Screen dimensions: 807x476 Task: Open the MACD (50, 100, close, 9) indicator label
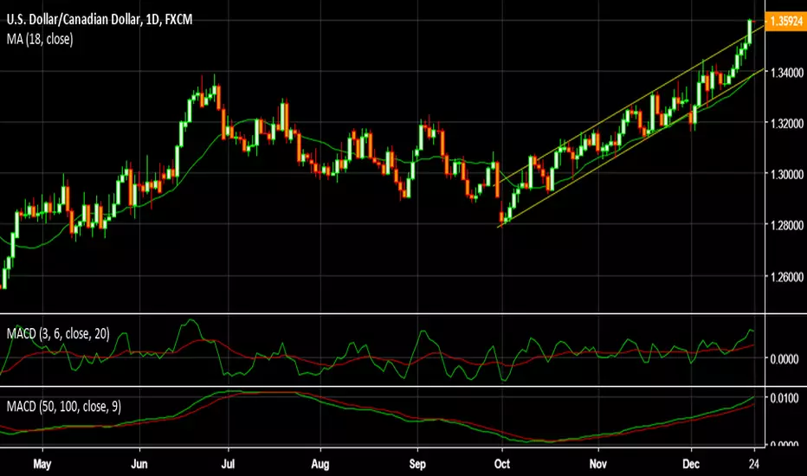(x=64, y=407)
